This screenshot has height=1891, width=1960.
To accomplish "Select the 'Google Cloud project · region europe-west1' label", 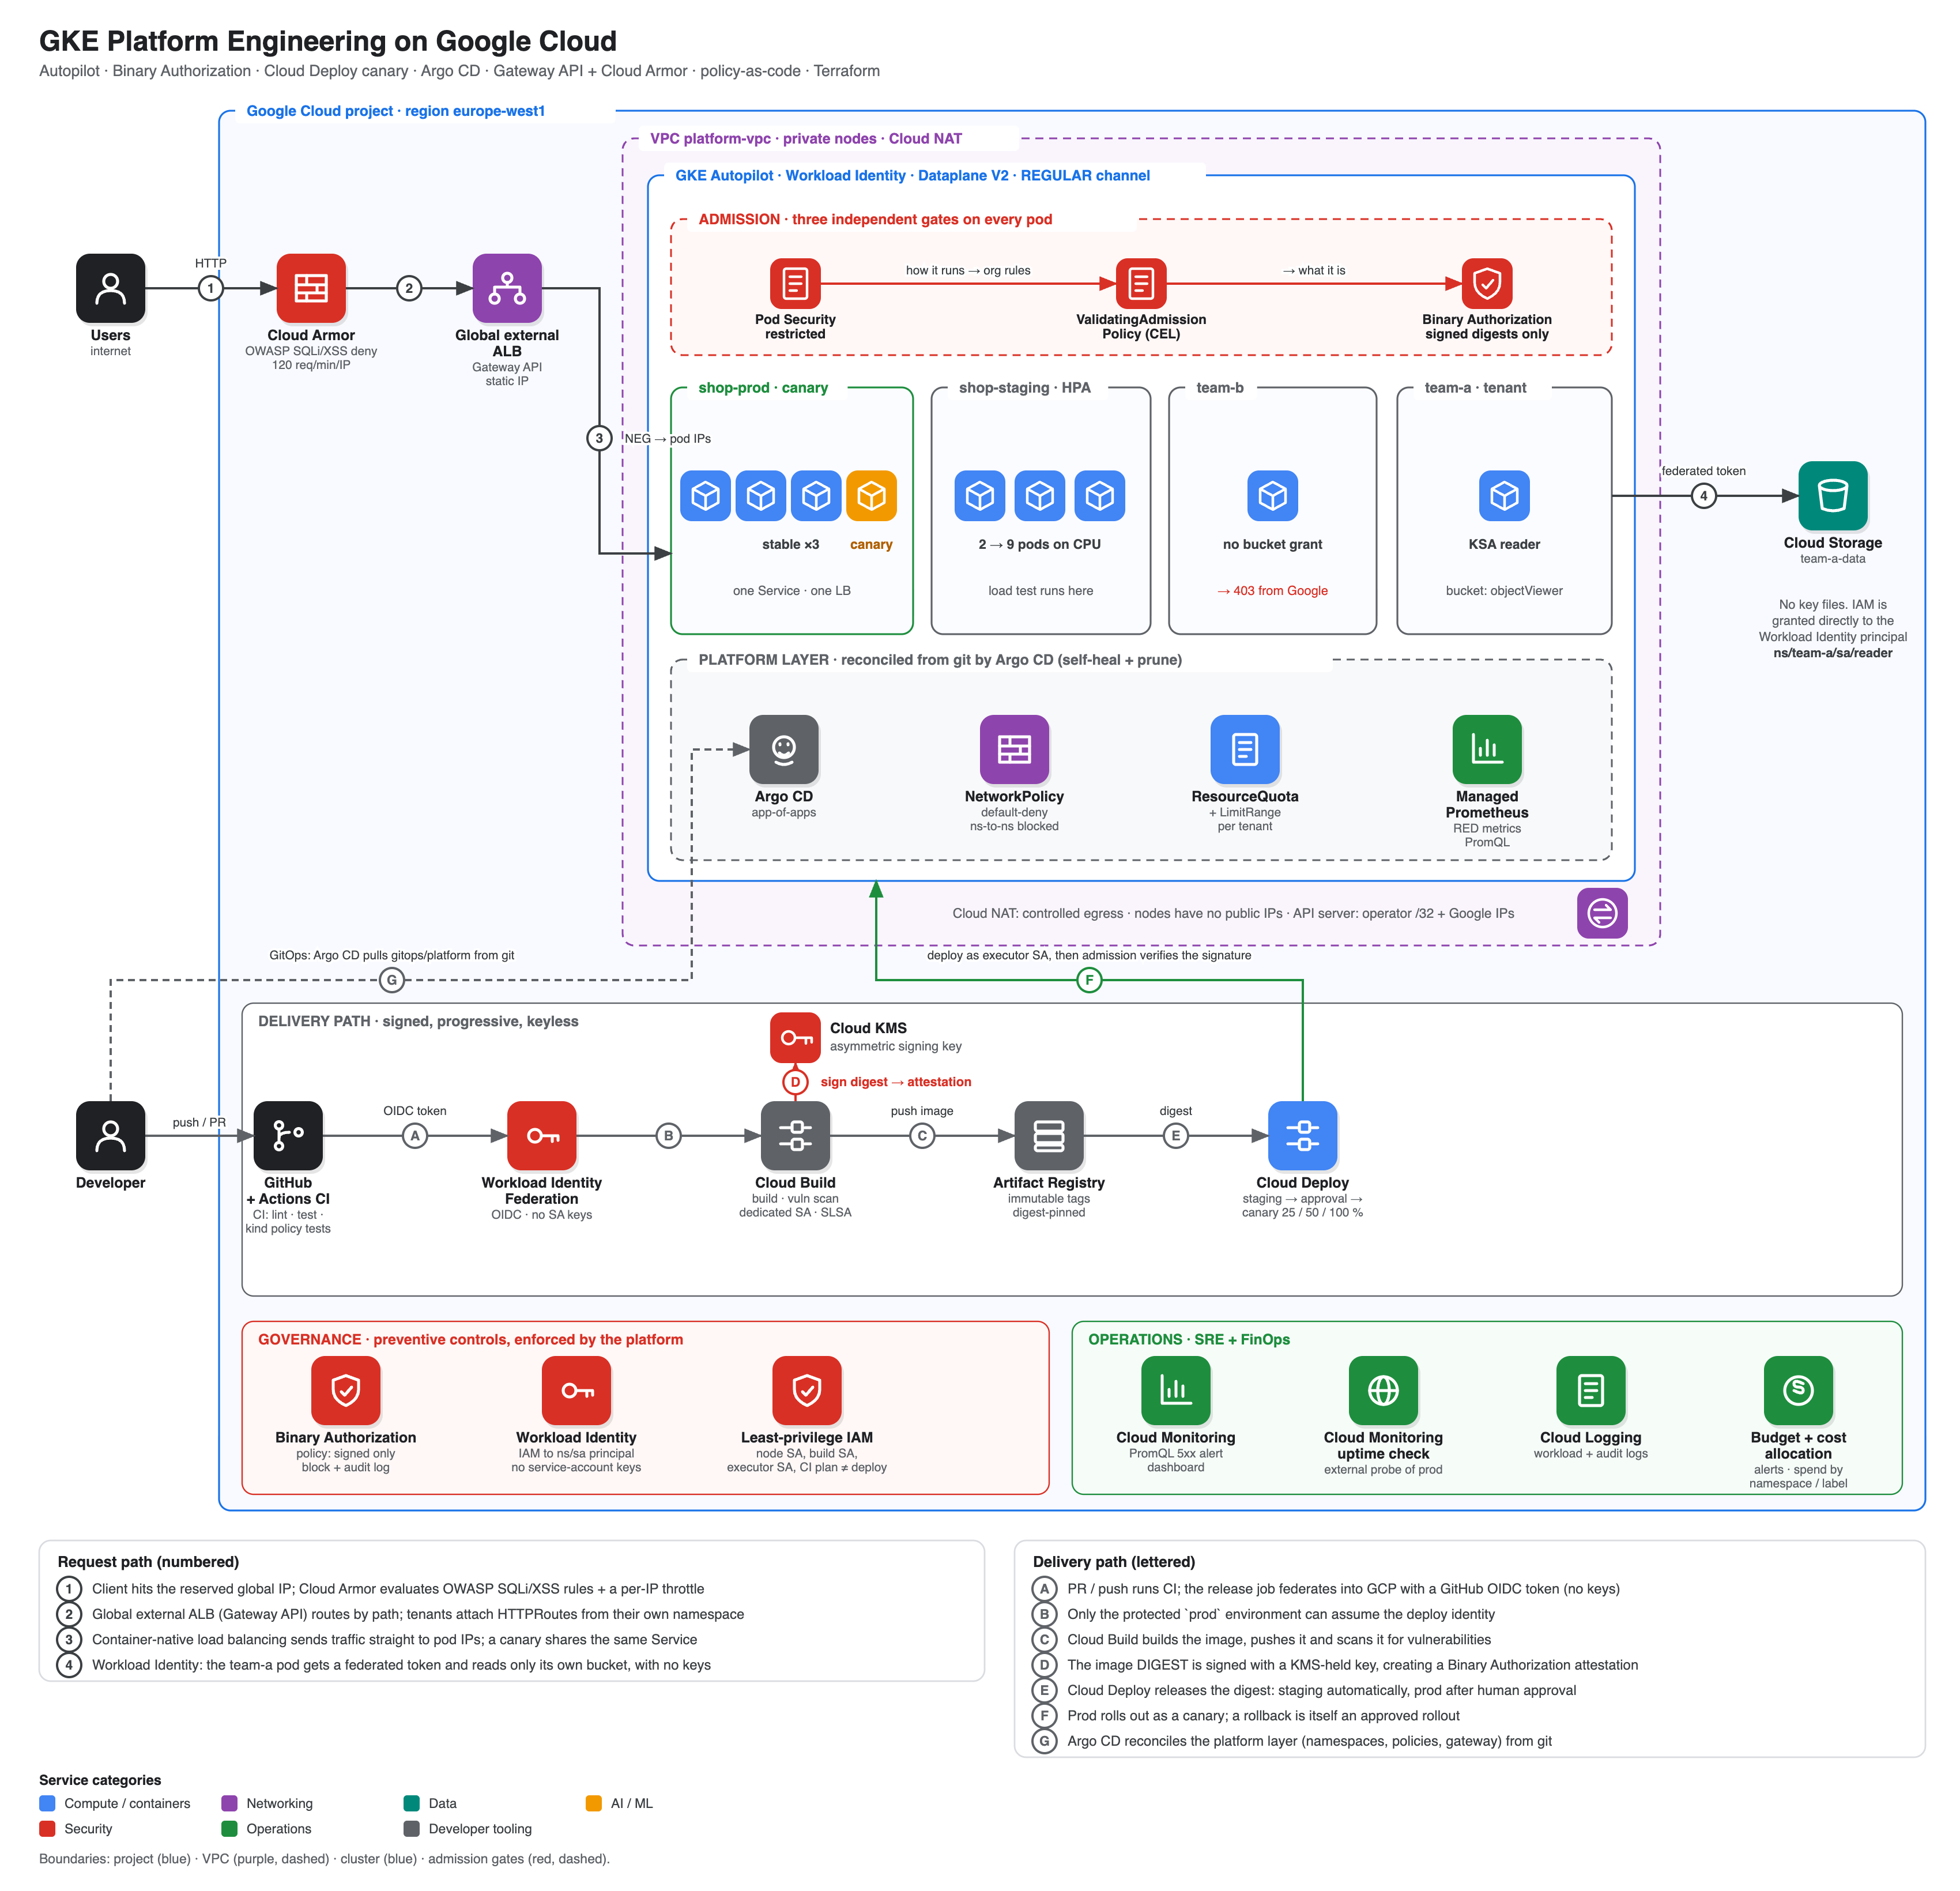I will pos(396,111).
